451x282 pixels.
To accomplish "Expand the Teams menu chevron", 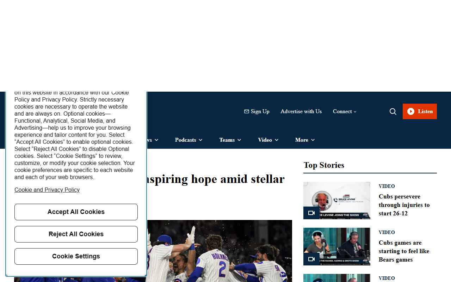I will 239,140.
